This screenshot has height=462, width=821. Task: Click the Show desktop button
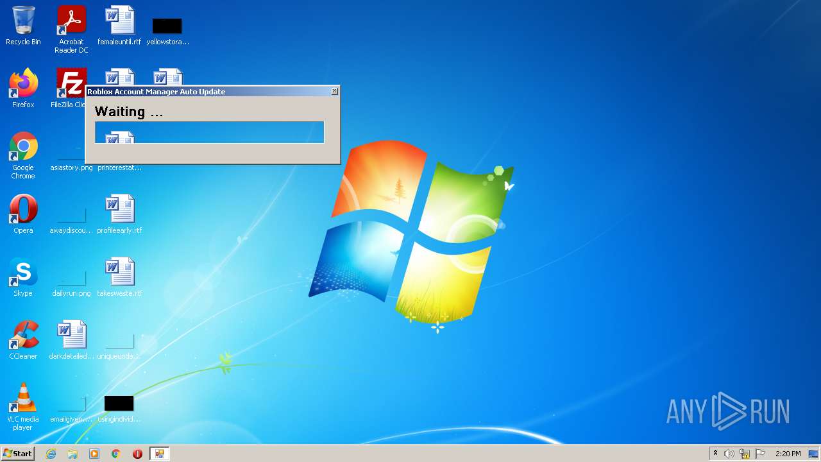(813, 454)
